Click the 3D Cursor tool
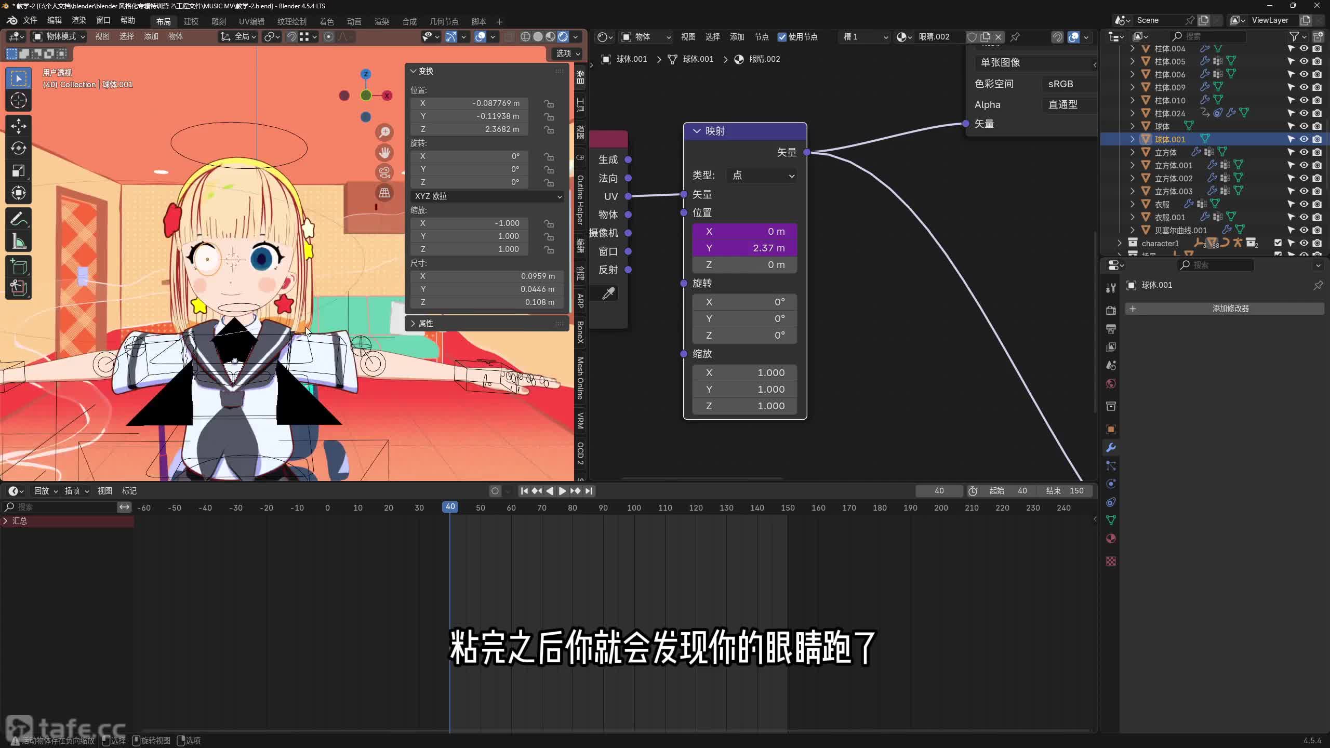This screenshot has width=1330, height=748. 19,100
